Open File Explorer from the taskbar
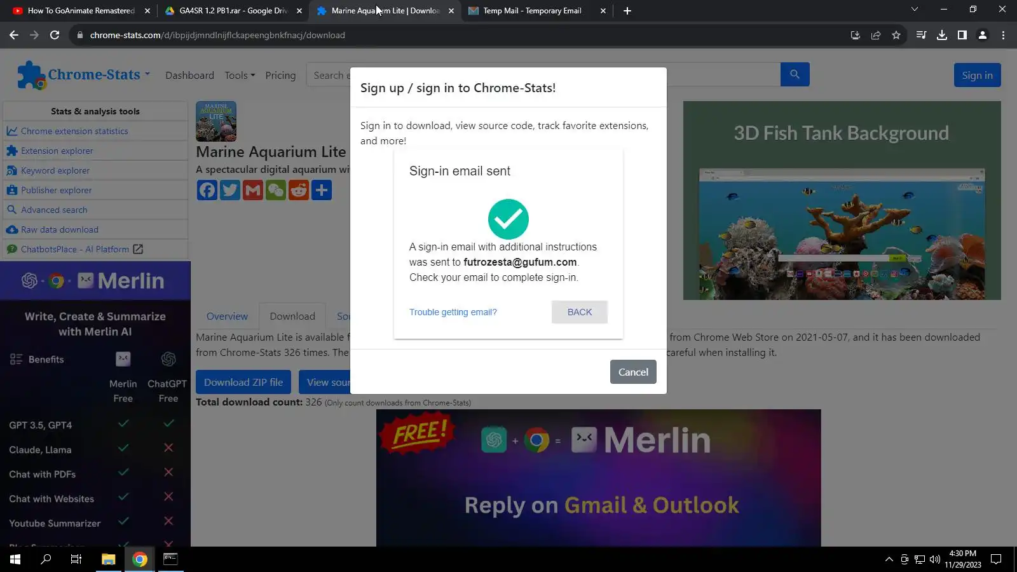Screen dimensions: 1017x572 coord(108,559)
